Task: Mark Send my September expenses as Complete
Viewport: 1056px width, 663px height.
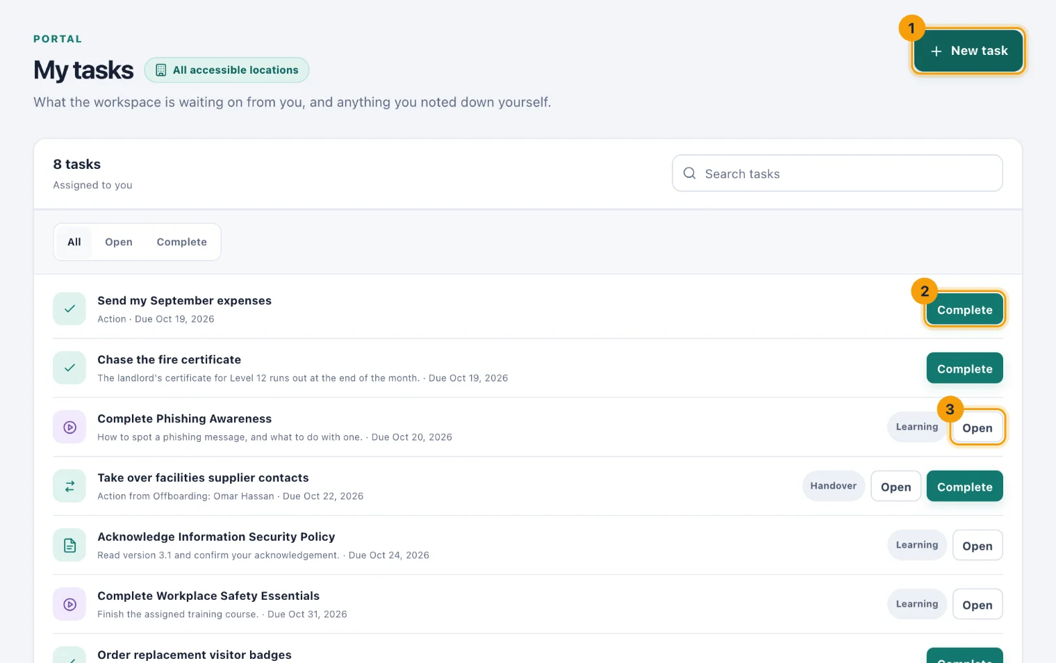Action: tap(964, 309)
